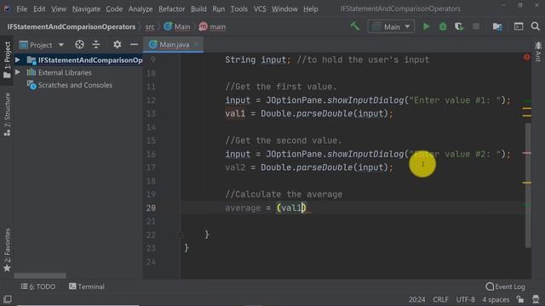Viewport: 545px width, 306px height.
Task: Collapse all in Project panel
Action: tap(96, 44)
